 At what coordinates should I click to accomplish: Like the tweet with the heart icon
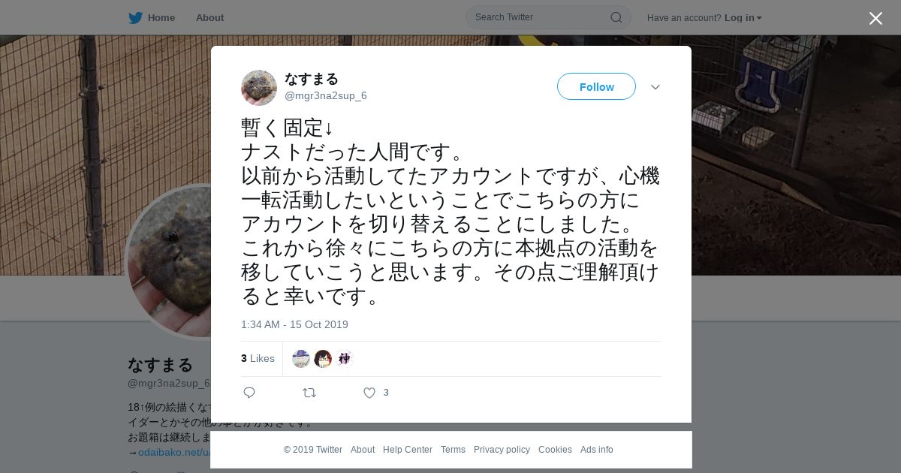tap(369, 393)
